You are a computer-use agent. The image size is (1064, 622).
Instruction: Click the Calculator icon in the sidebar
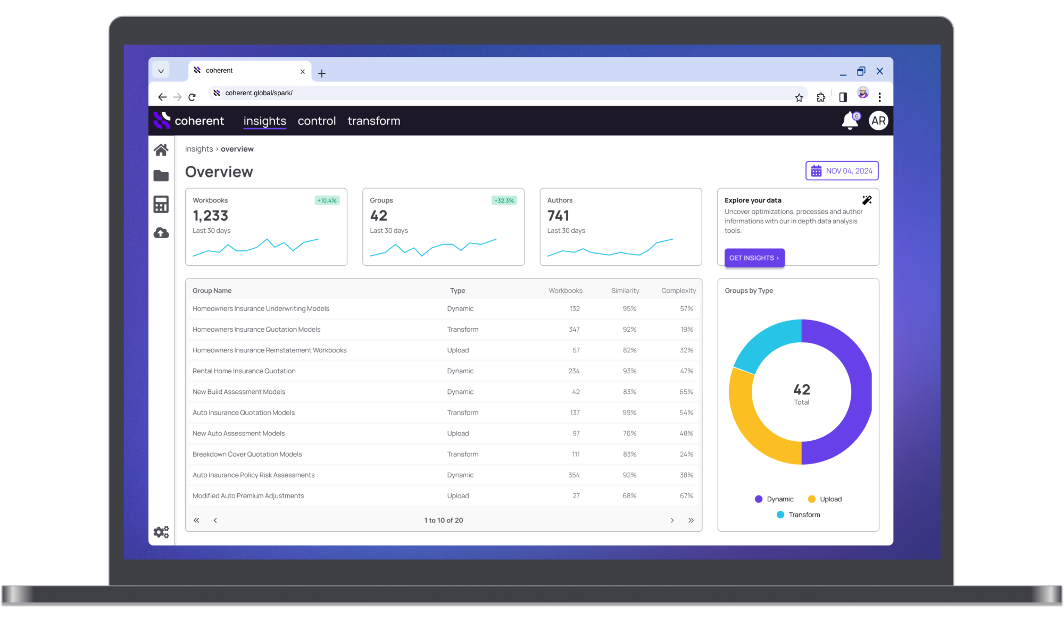161,204
